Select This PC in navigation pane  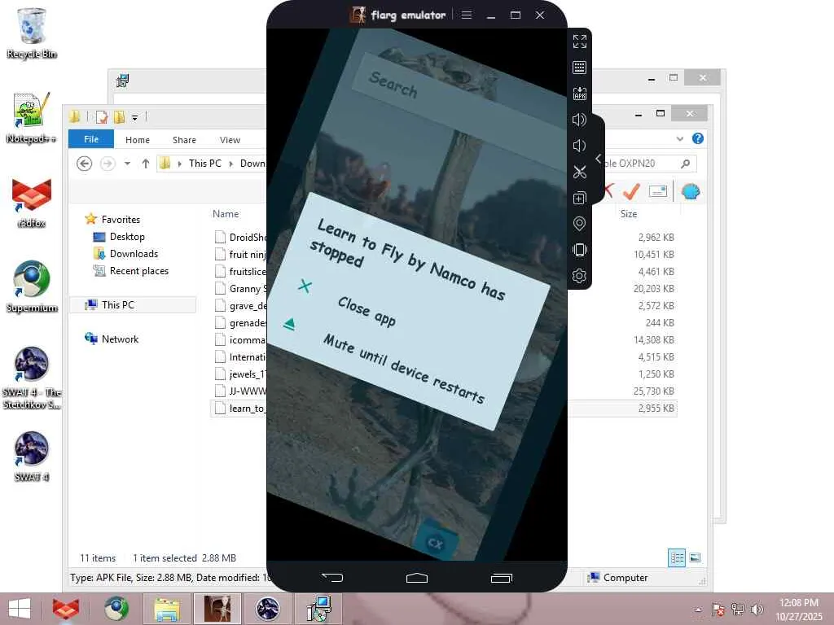click(x=117, y=304)
